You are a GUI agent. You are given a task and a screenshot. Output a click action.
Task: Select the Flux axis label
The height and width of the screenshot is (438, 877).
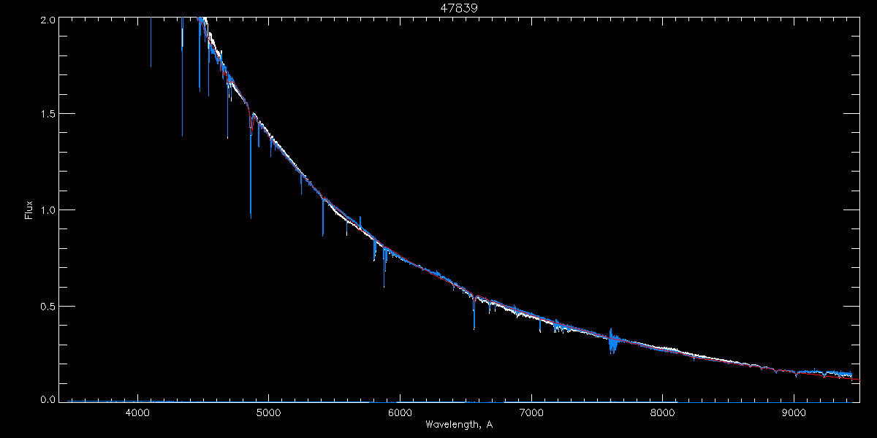coord(29,210)
